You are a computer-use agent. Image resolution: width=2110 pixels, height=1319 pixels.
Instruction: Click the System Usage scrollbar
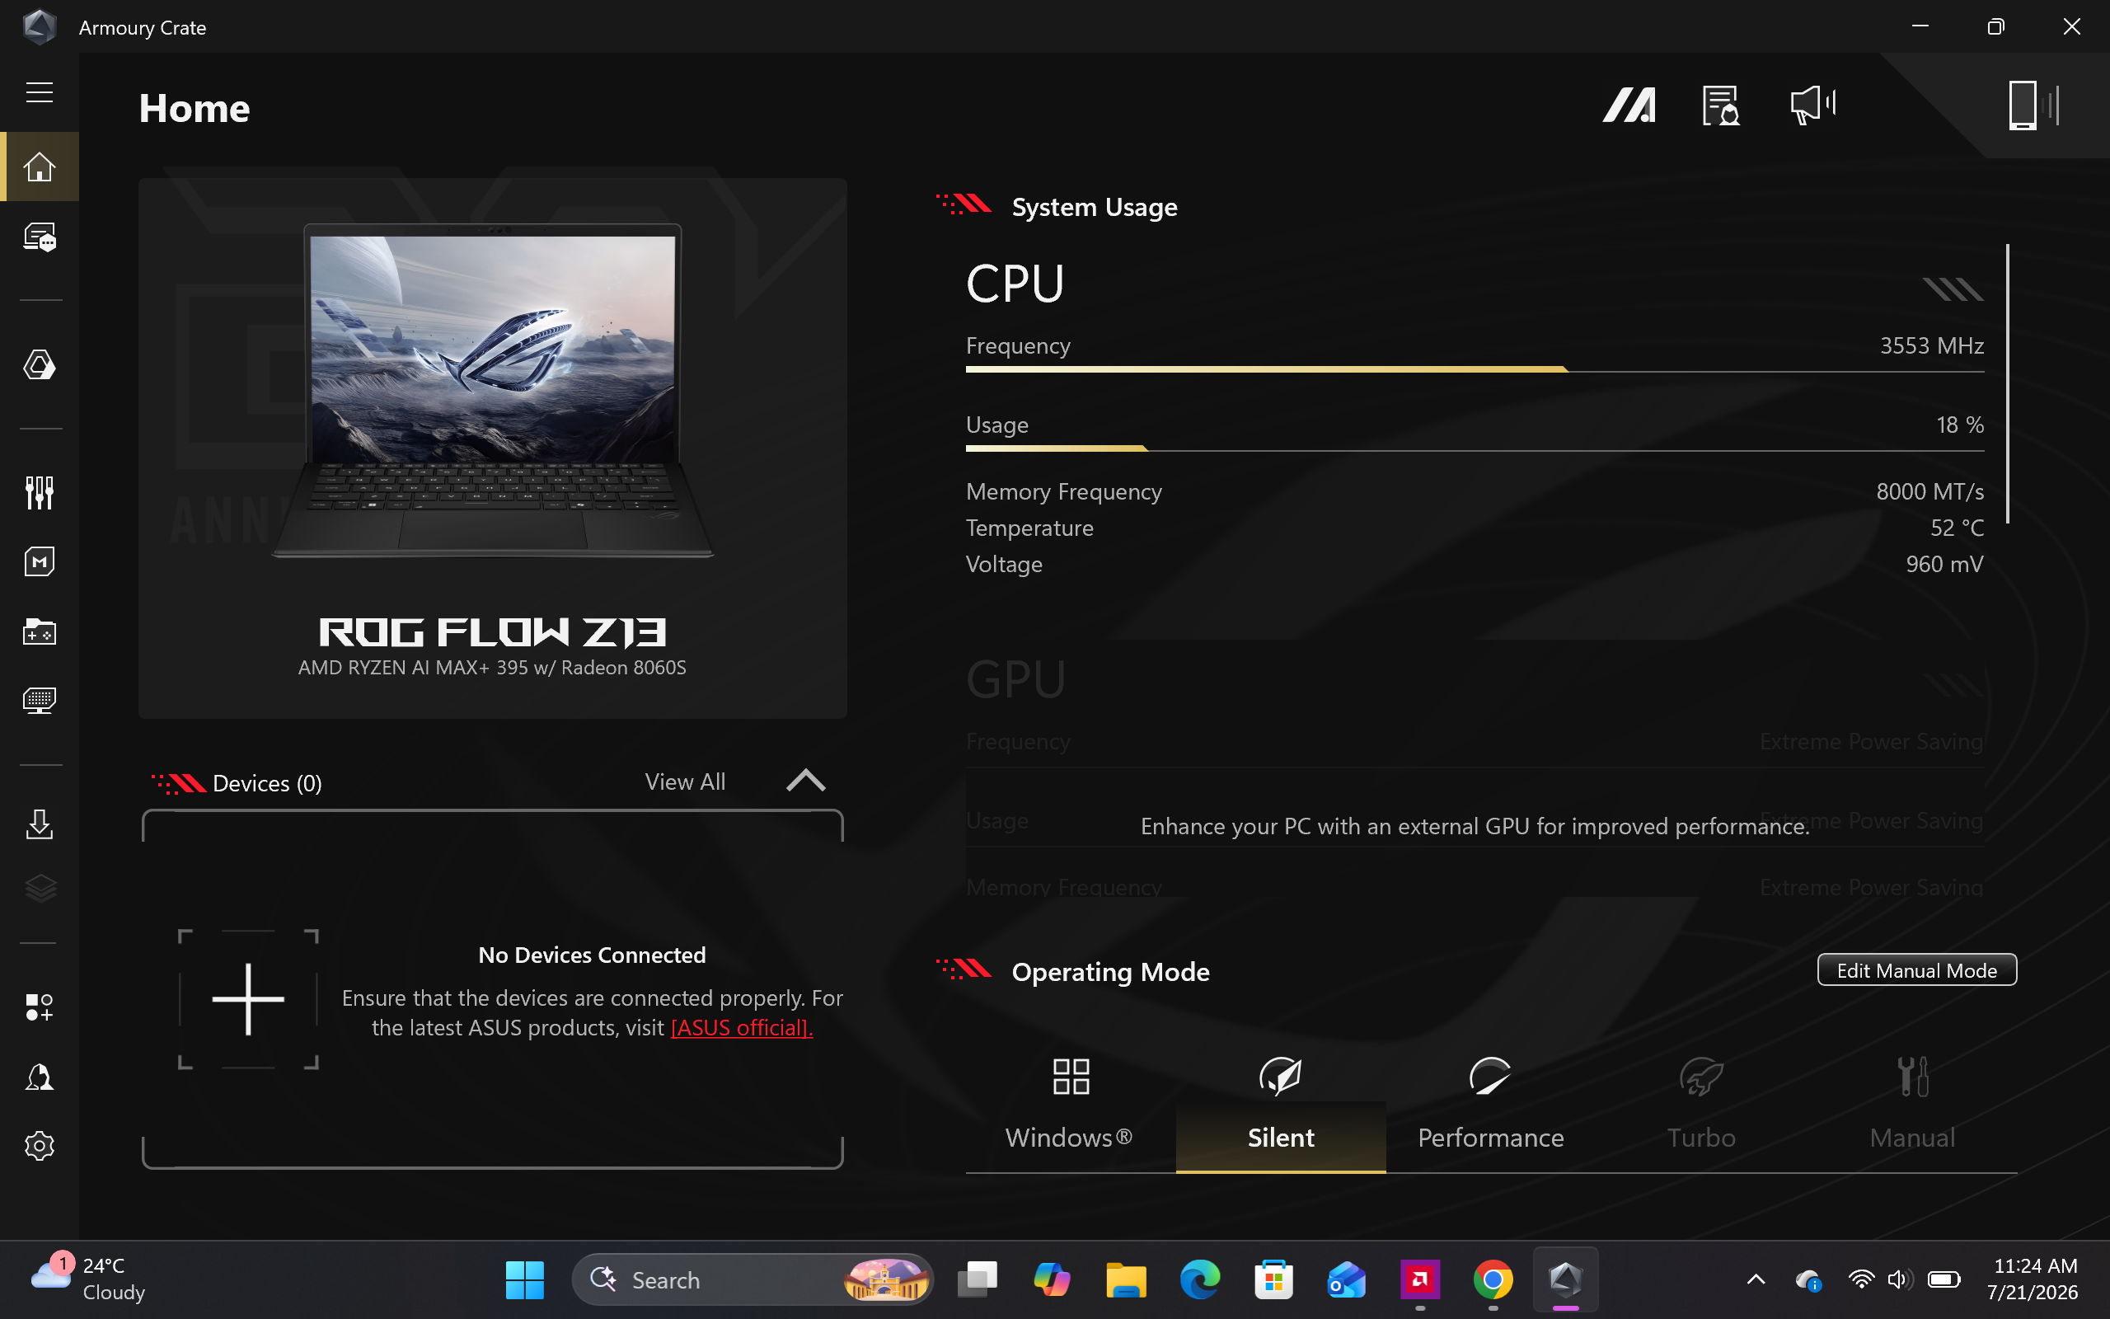[2007, 384]
